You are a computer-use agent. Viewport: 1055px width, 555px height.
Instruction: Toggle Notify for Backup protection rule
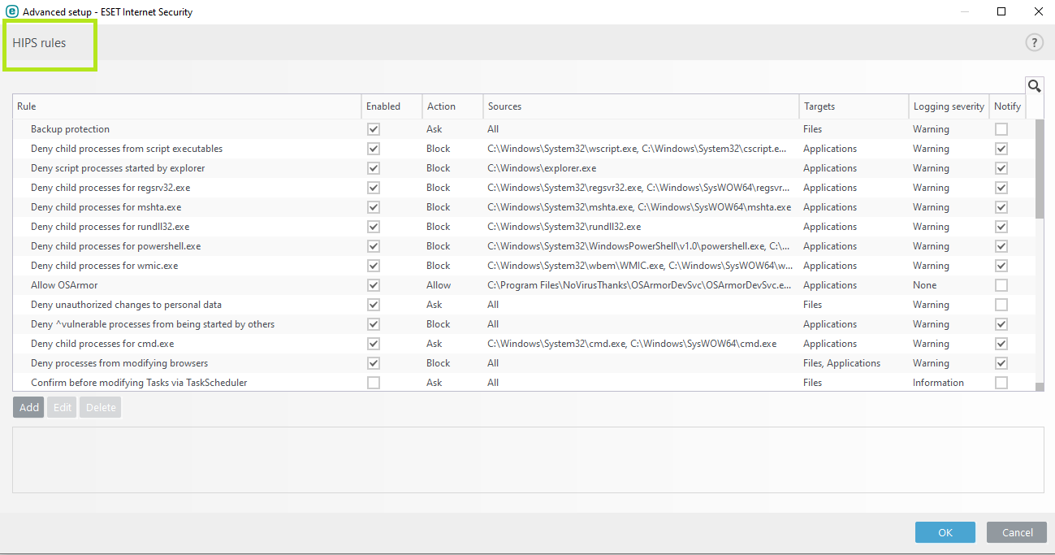click(1001, 129)
